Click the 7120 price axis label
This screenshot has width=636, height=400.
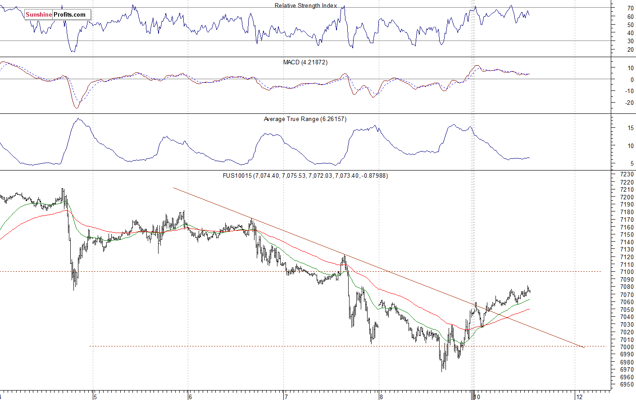(627, 257)
